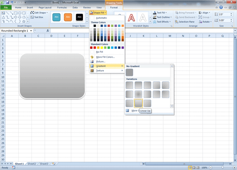237x170 pixels.
Task: Pick the red standard color swatch
Action: [x=95, y=48]
